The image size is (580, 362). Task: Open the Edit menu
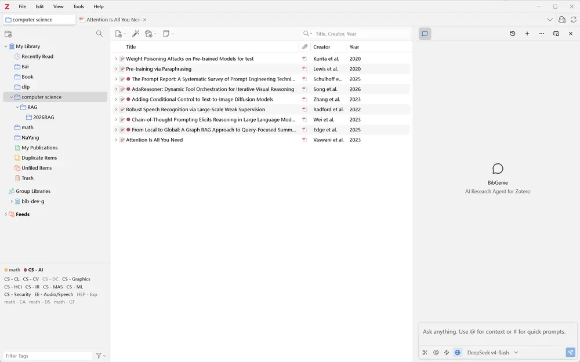coord(39,6)
